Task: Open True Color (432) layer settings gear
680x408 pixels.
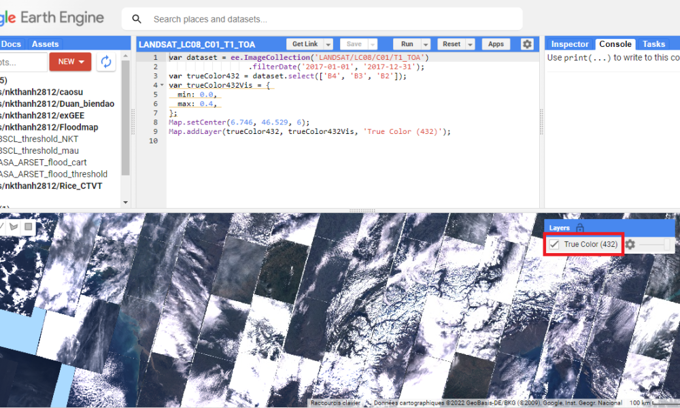Action: (x=630, y=245)
